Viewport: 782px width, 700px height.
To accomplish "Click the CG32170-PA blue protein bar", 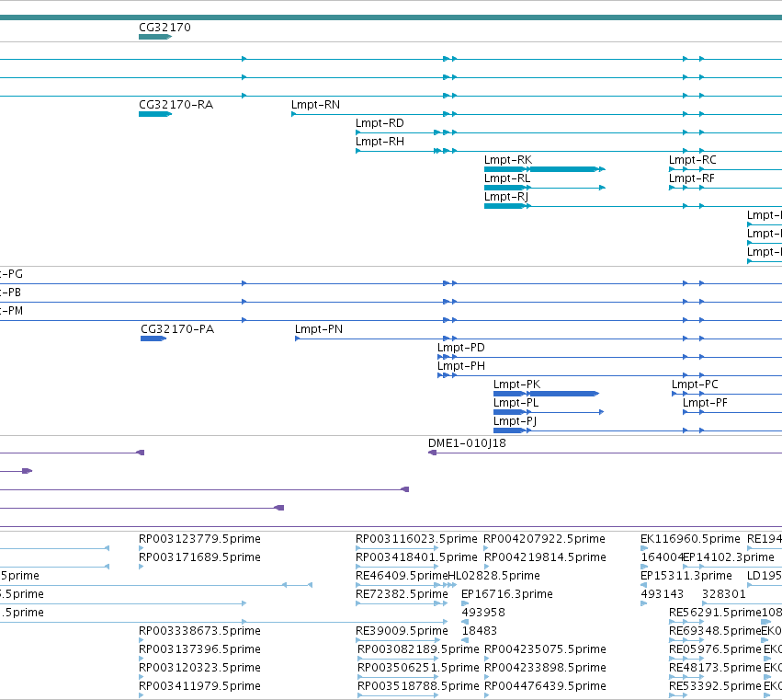I will click(153, 339).
